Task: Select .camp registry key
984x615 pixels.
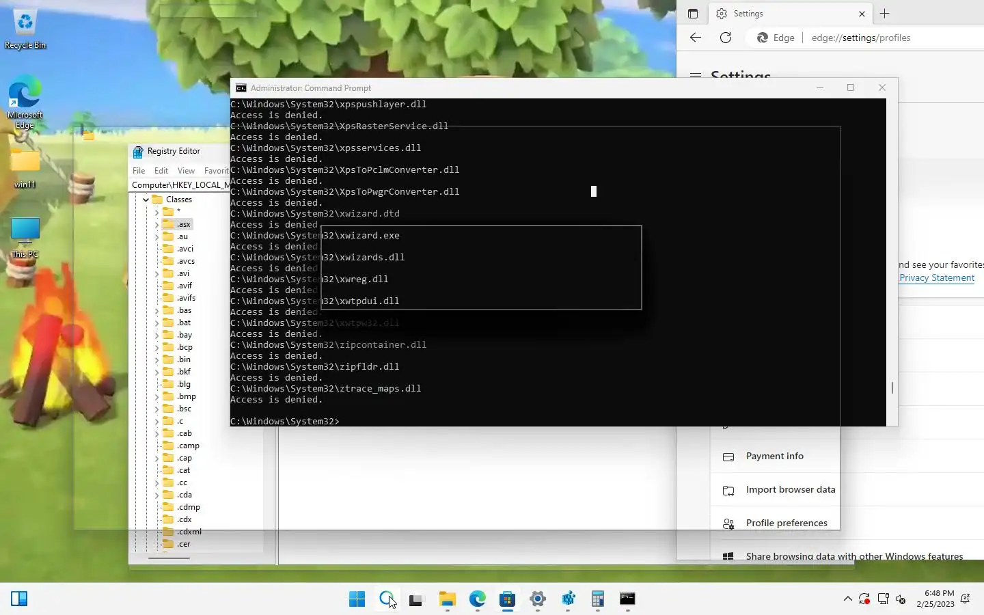Action: 189,446
